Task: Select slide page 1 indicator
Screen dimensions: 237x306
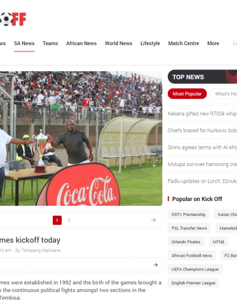Action: [x=57, y=220]
